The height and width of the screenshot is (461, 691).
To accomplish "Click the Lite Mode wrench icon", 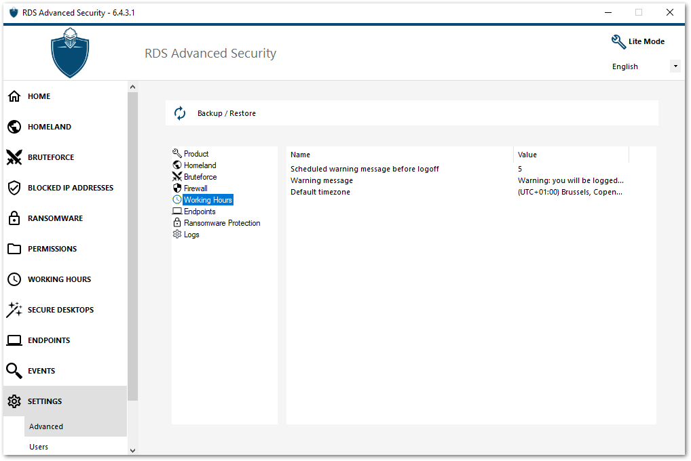I will [x=618, y=42].
